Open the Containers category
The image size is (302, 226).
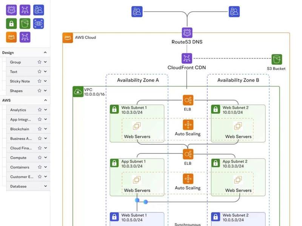coord(28,167)
